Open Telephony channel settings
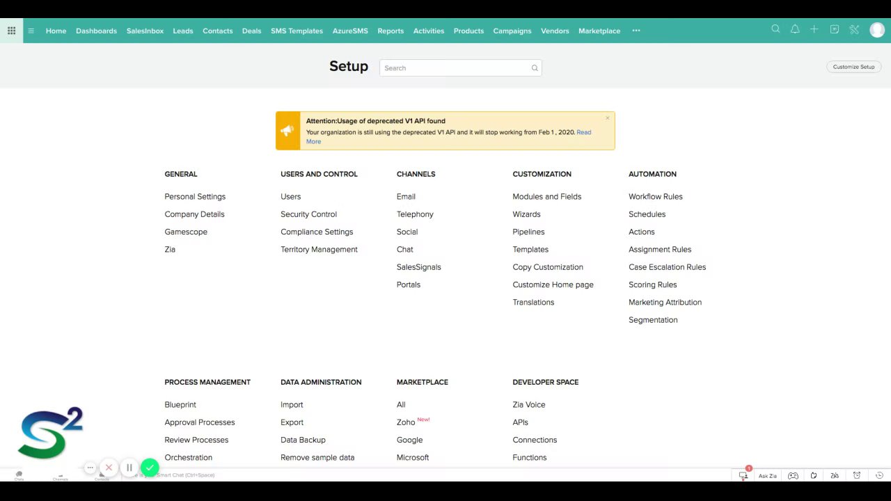The width and height of the screenshot is (891, 501). coord(415,214)
